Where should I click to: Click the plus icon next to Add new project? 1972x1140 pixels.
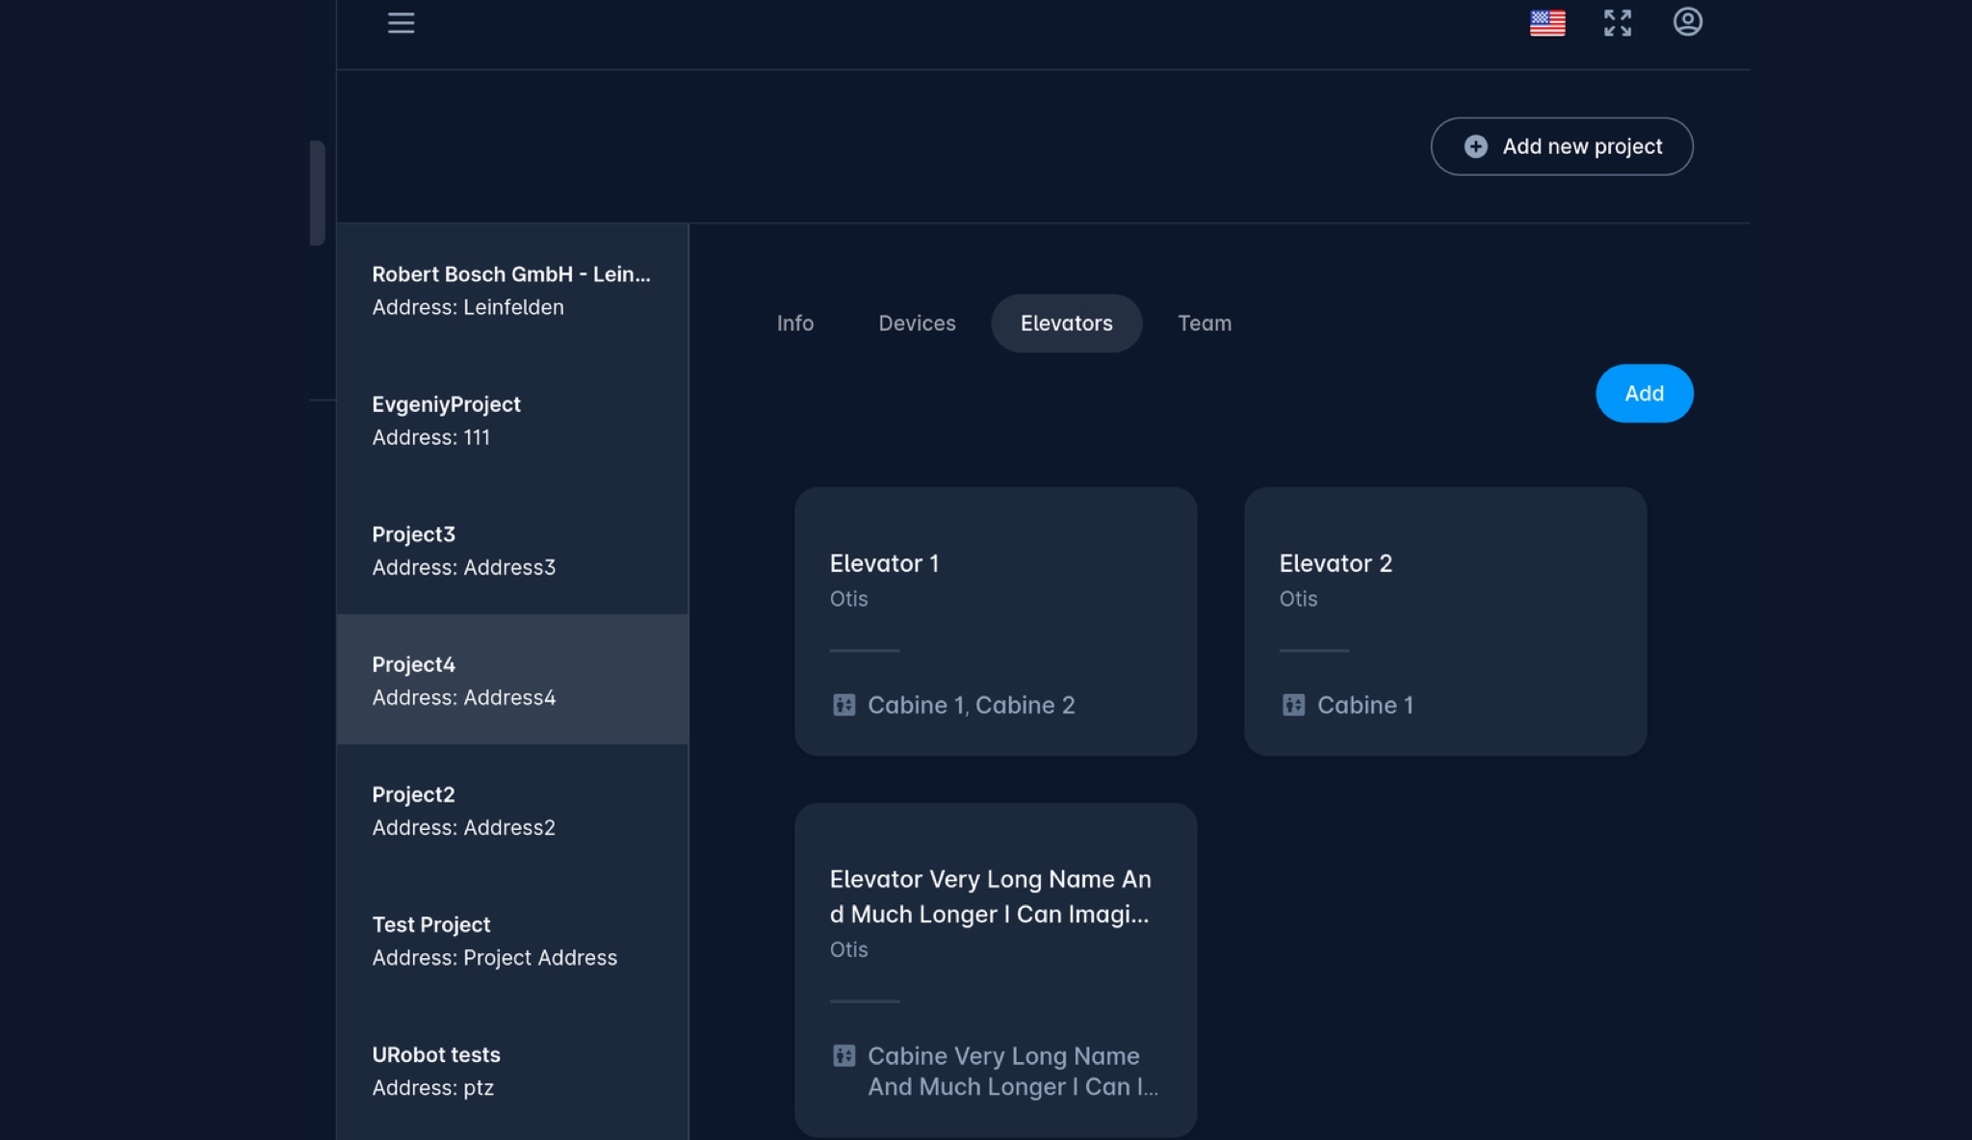click(x=1475, y=145)
